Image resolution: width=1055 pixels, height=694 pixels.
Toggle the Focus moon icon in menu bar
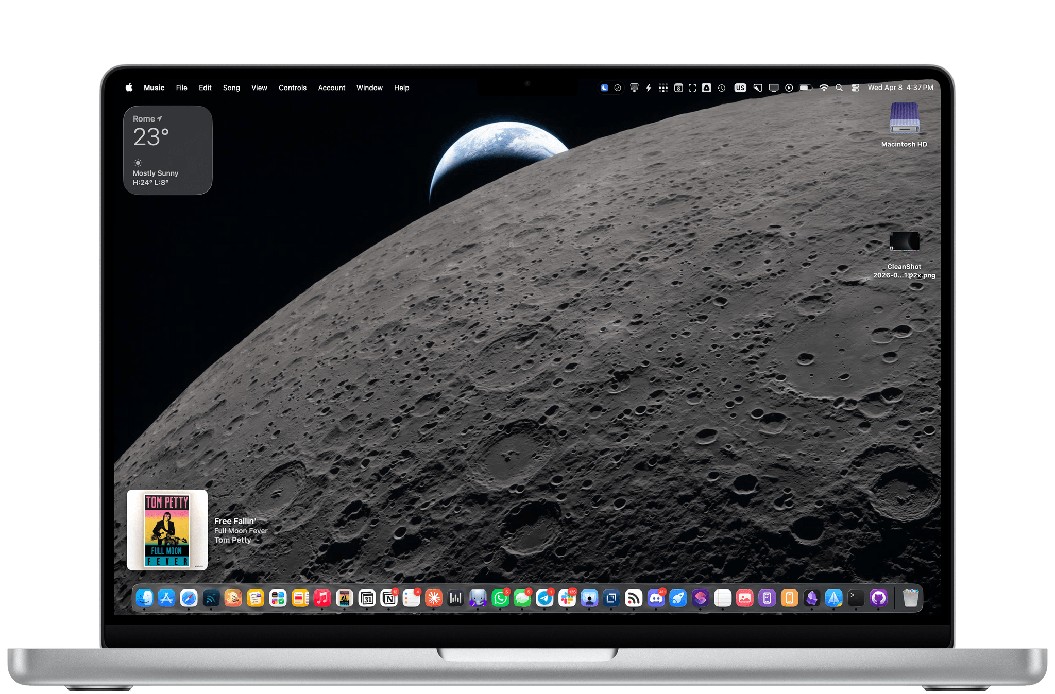(x=605, y=88)
